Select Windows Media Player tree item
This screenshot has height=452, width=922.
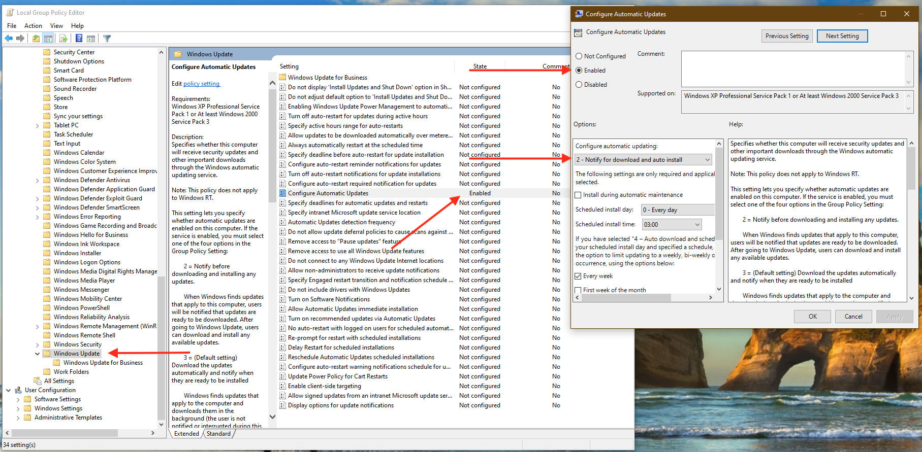pos(84,281)
